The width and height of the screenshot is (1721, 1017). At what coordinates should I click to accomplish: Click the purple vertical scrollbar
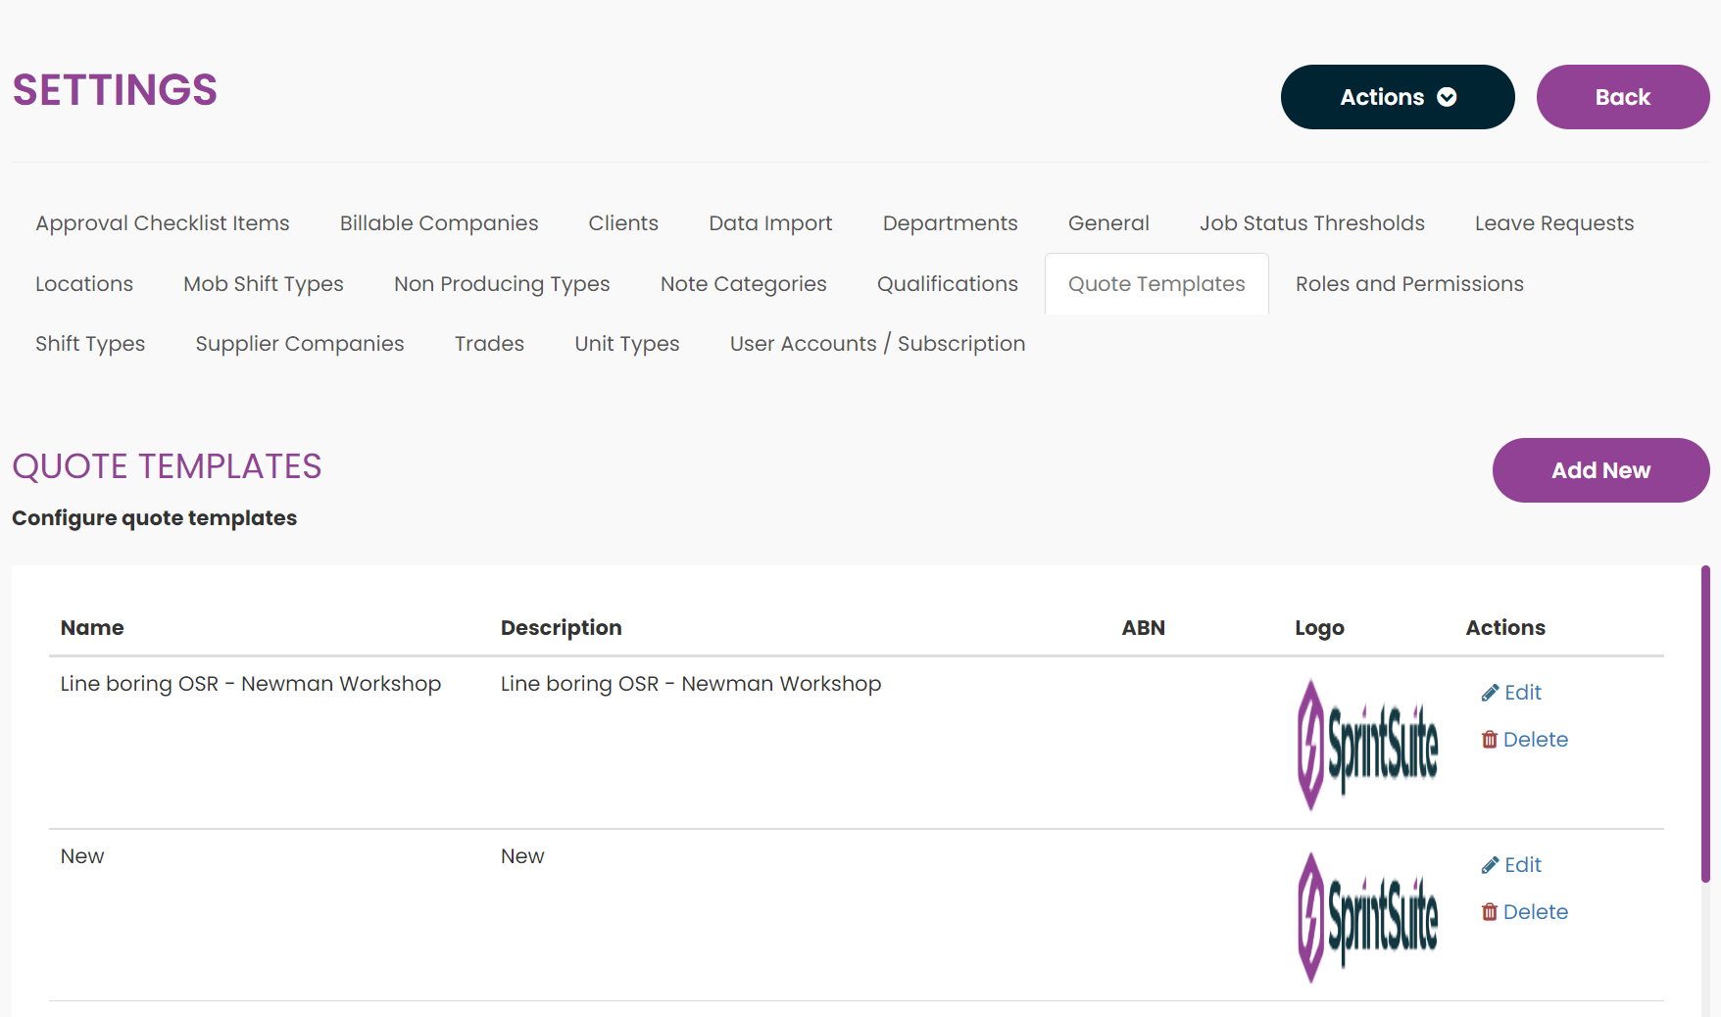click(x=1705, y=725)
